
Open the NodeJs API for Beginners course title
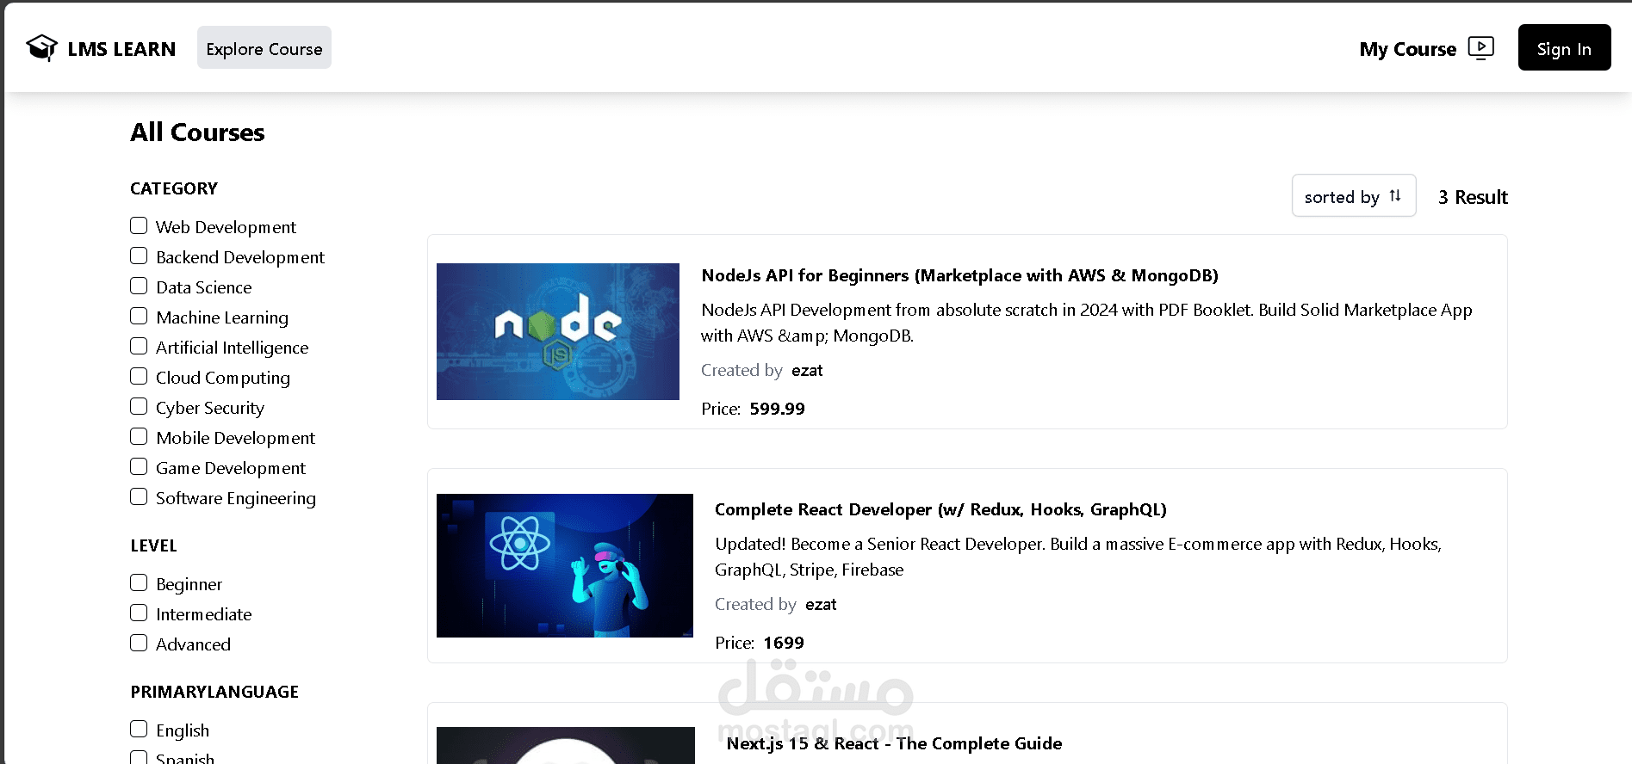click(x=959, y=275)
